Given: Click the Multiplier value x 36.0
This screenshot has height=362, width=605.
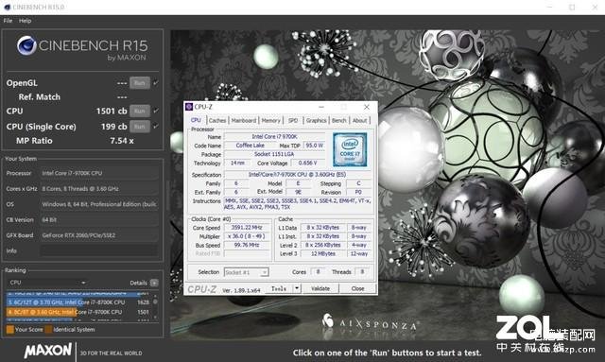Looking at the screenshot, I should [247, 236].
